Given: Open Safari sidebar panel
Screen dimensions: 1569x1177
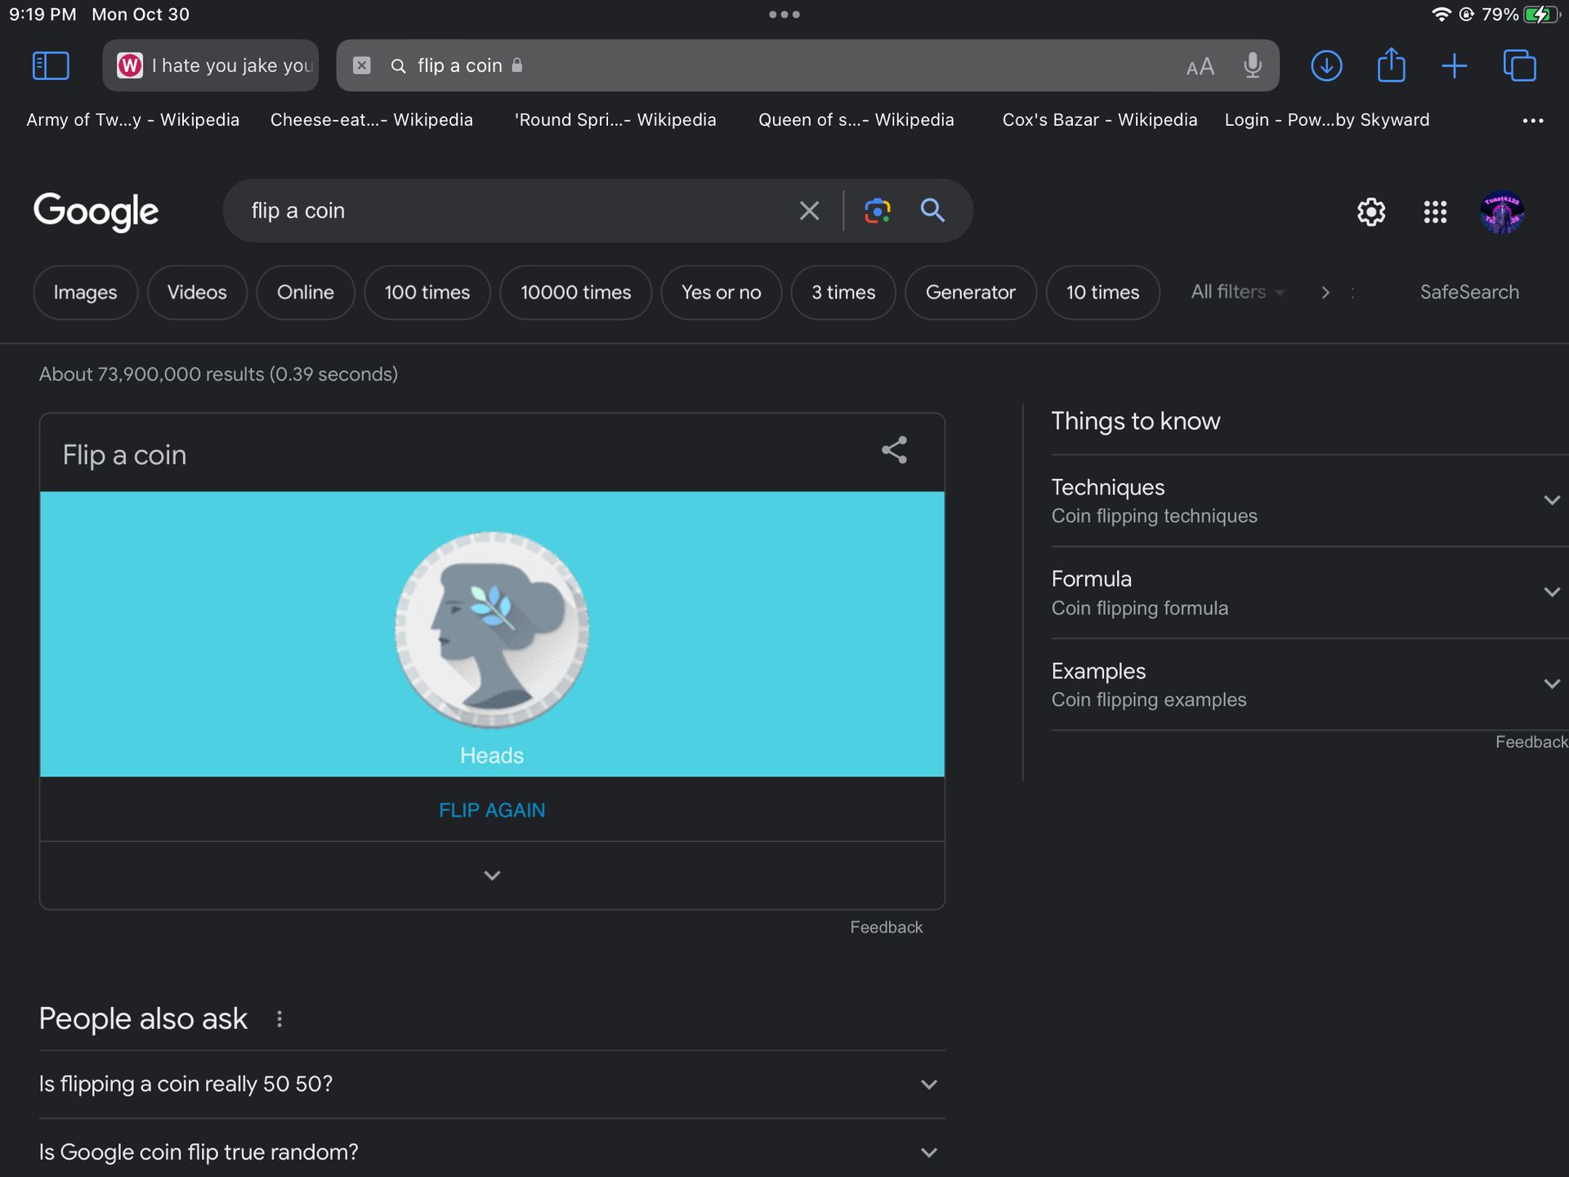Looking at the screenshot, I should click(51, 65).
